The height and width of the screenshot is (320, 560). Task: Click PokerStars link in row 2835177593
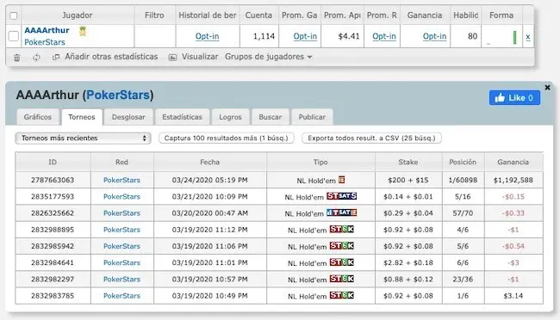121,197
